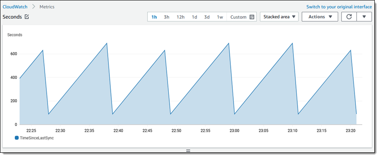Click the 23:00 x-axis time label
The width and height of the screenshot is (379, 157).
click(x=234, y=131)
